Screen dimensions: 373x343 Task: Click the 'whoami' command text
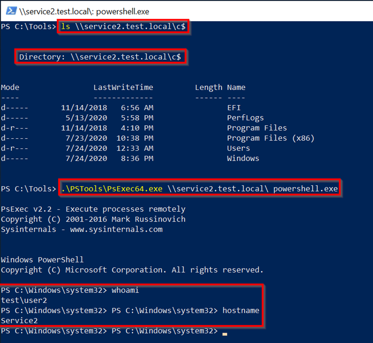point(125,290)
